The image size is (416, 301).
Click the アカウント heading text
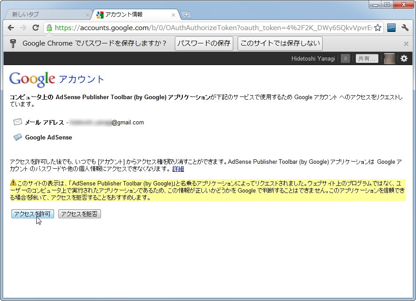pyautogui.click(x=81, y=79)
